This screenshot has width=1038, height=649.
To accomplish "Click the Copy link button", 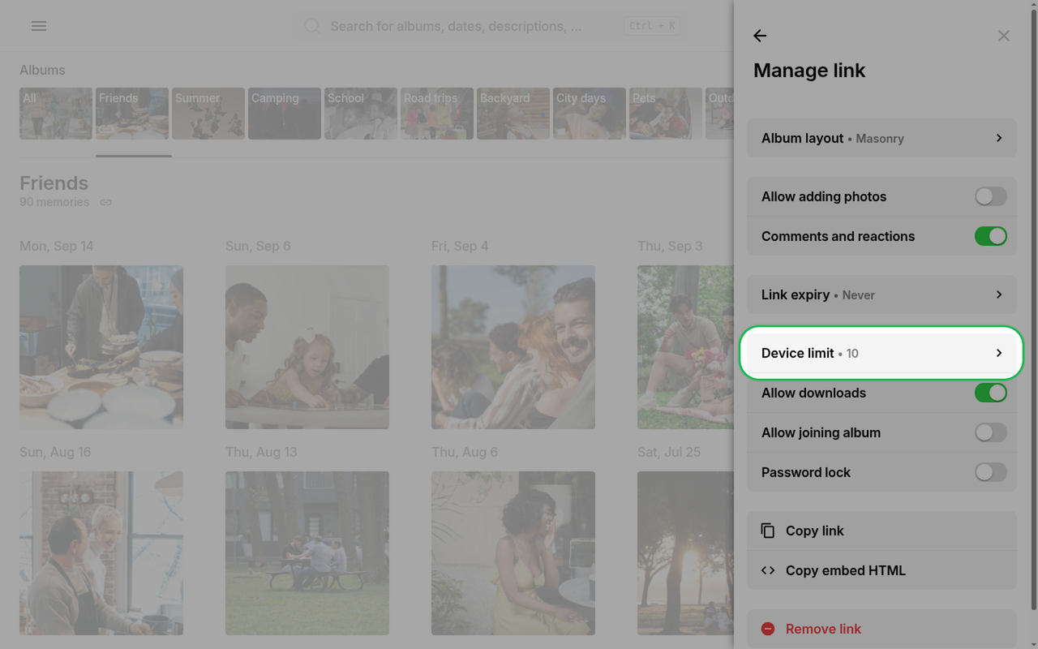I will [881, 531].
